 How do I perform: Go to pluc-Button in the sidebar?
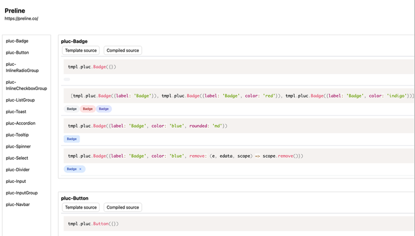pos(18,53)
